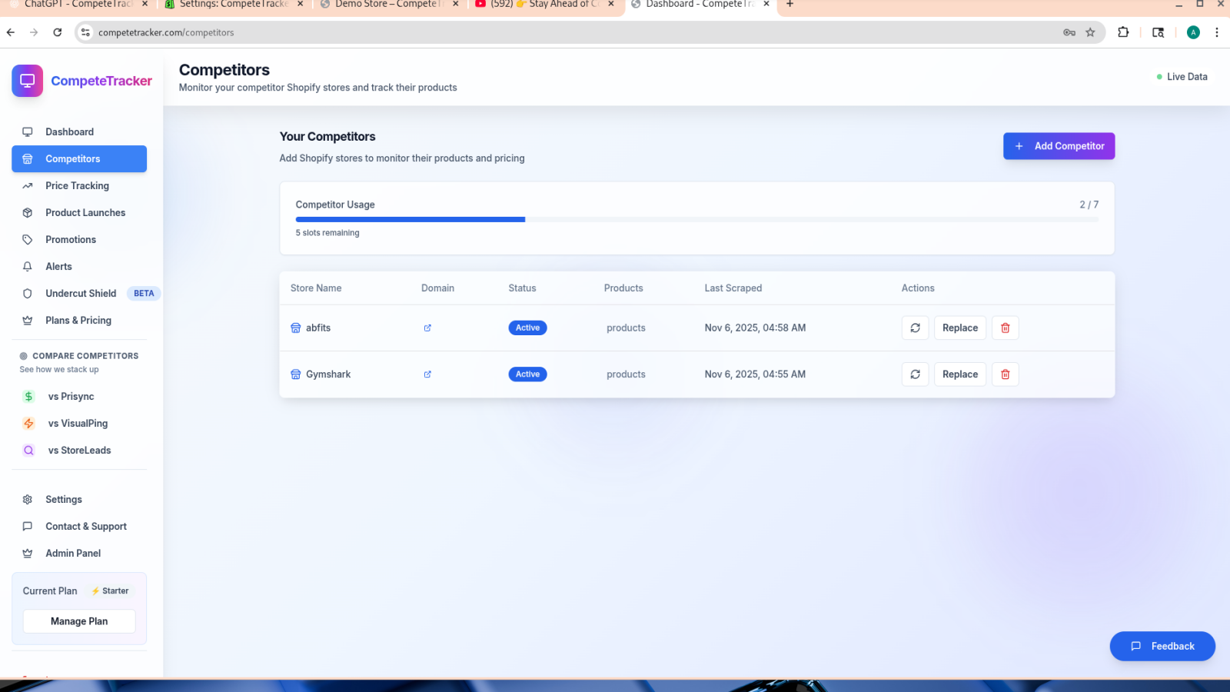
Task: Click the Starter plan badge
Action: (x=110, y=591)
